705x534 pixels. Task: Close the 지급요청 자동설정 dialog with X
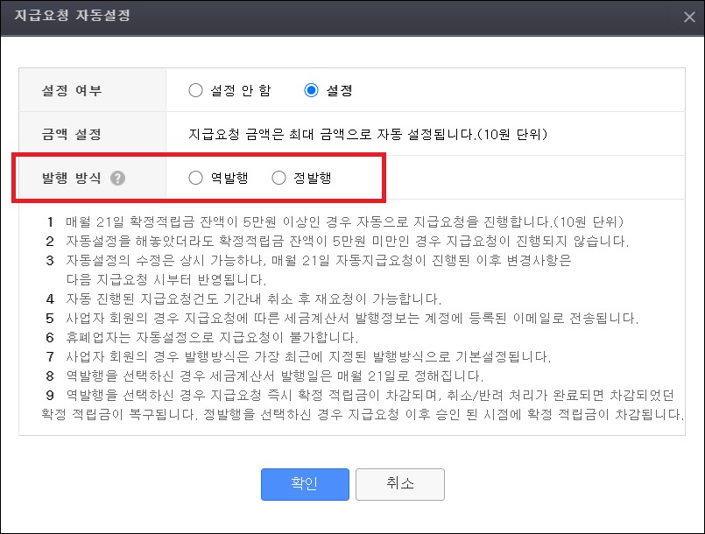tap(689, 18)
